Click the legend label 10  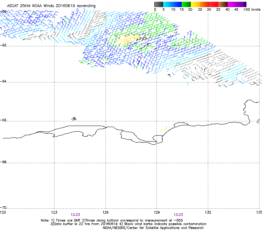tap(173, 10)
